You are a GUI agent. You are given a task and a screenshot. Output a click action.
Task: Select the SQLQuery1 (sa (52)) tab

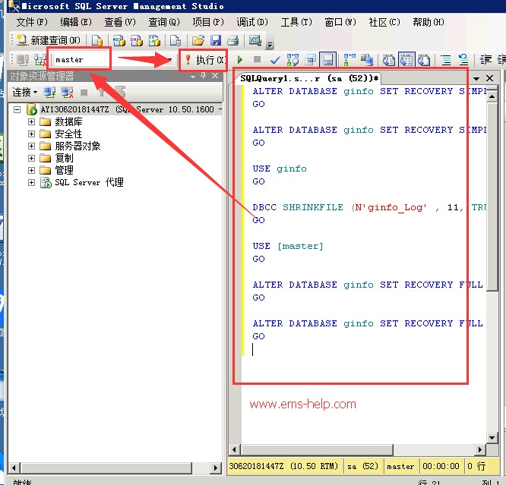[x=308, y=78]
